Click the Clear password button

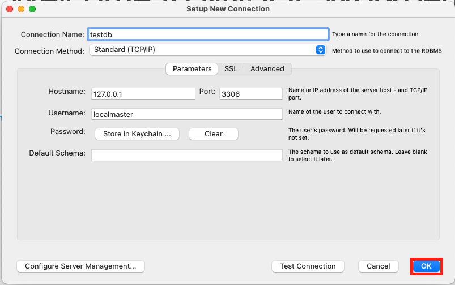click(214, 134)
